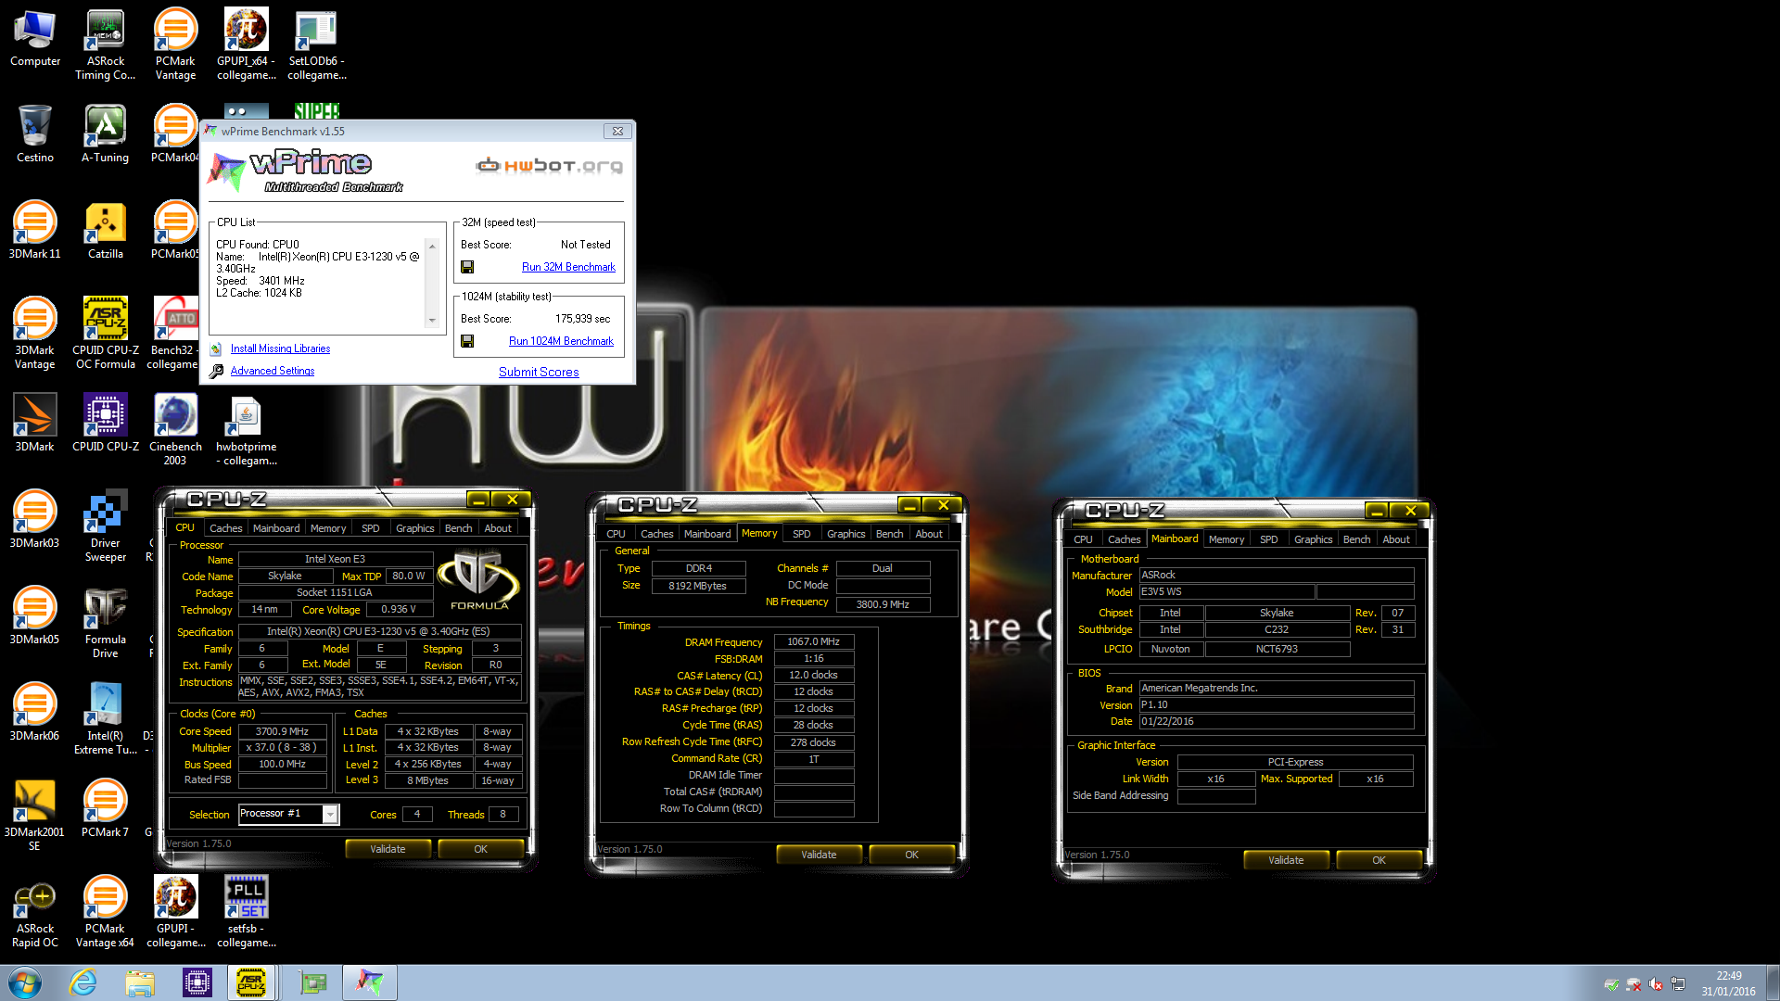1780x1001 pixels.
Task: Open Submit Scores link in wPrime
Action: [x=539, y=372]
